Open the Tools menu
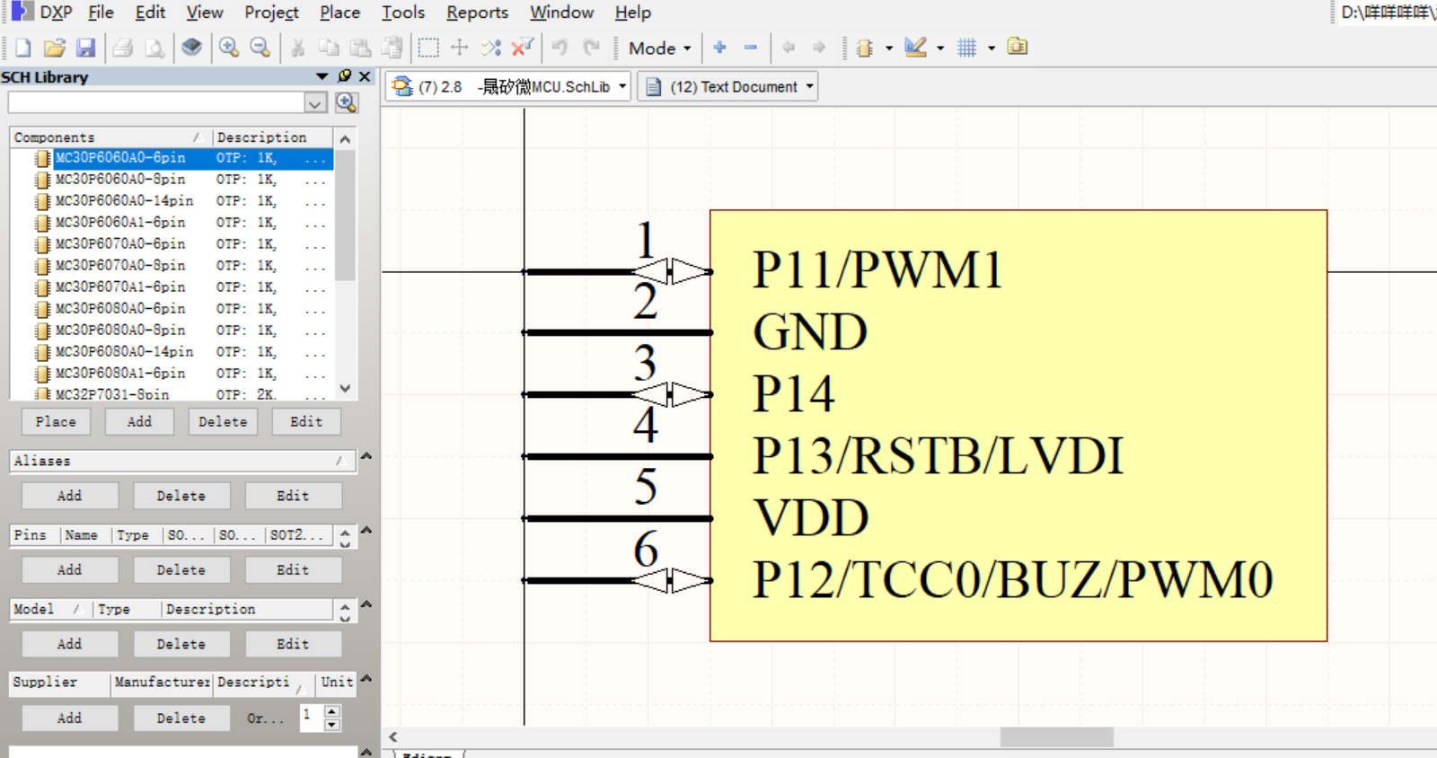Image resolution: width=1437 pixels, height=758 pixels. (x=403, y=13)
